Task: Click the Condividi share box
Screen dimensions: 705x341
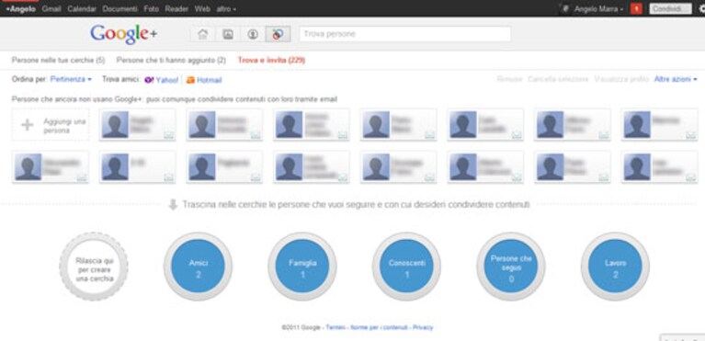Action: click(x=670, y=8)
